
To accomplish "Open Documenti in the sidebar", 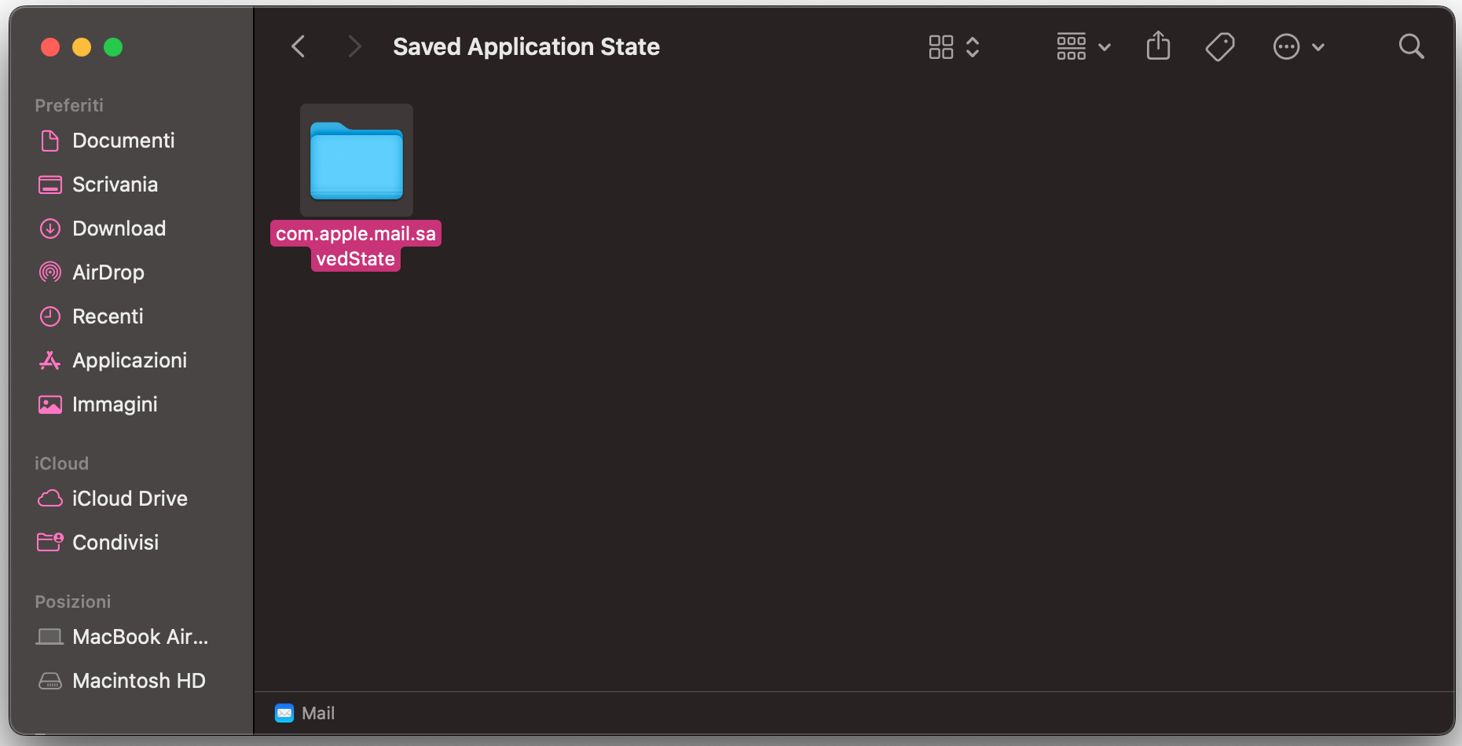I will [123, 141].
